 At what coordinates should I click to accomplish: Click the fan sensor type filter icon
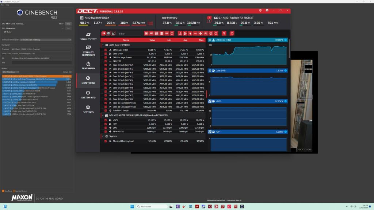pos(201,34)
